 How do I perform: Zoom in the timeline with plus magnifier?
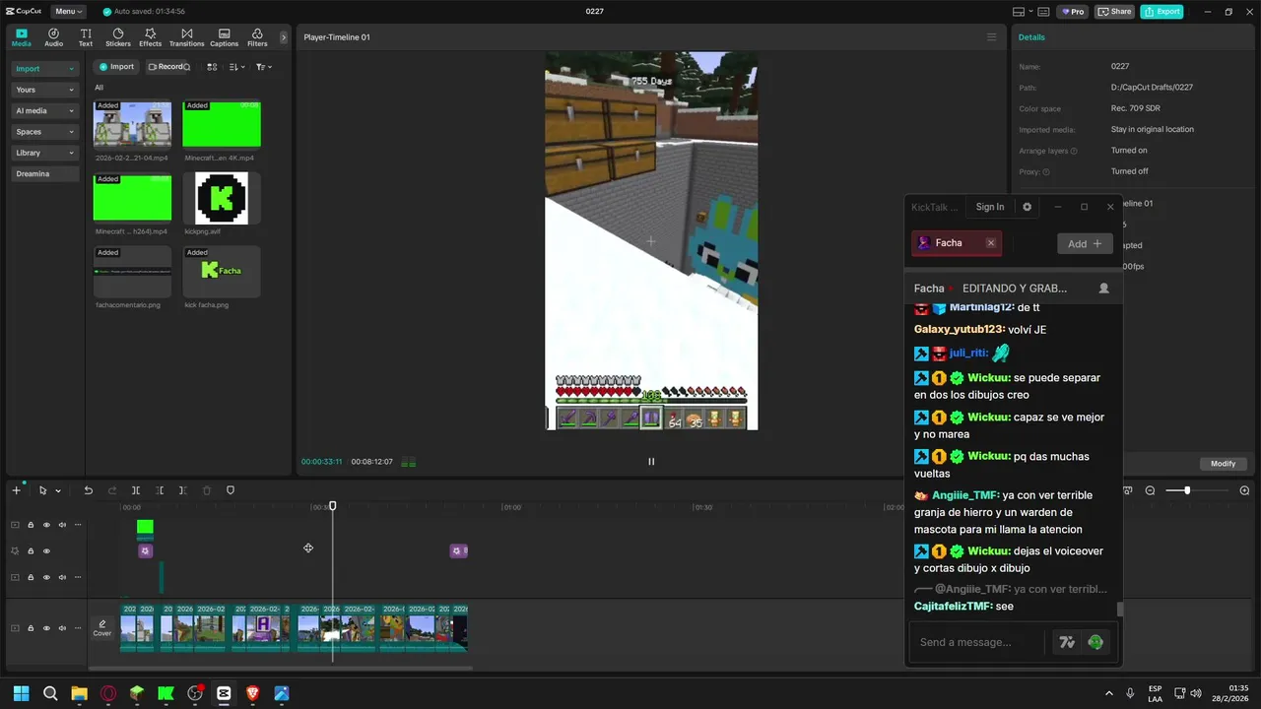[x=1244, y=490]
